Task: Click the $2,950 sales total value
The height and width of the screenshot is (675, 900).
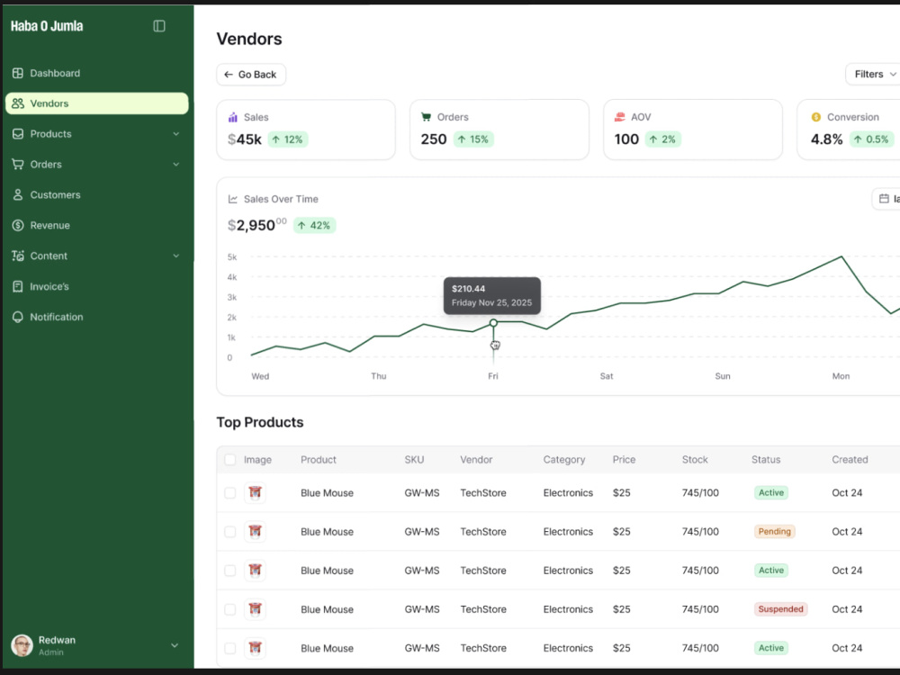Action: point(256,225)
